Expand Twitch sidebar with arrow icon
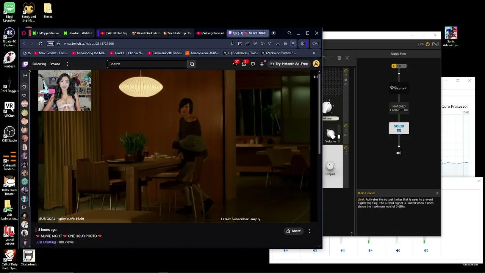The width and height of the screenshot is (485, 273). click(25, 75)
